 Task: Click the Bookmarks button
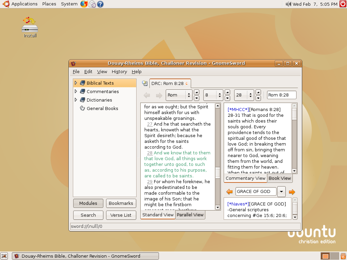tap(121, 203)
